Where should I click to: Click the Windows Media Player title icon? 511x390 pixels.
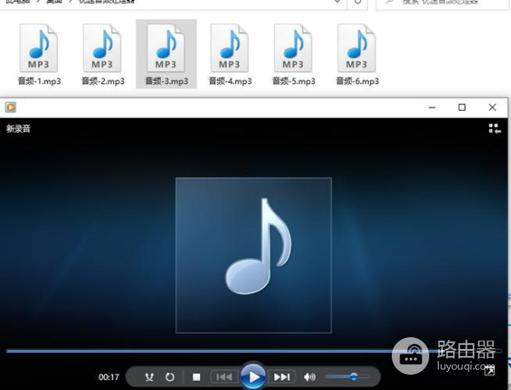point(10,107)
